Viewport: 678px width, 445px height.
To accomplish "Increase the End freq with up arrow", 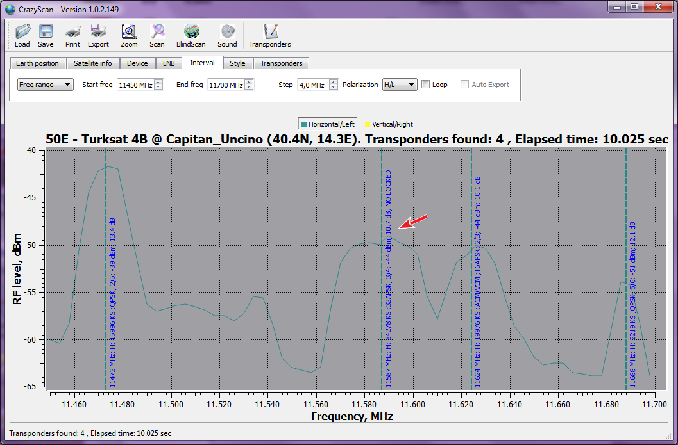I will pyautogui.click(x=249, y=82).
